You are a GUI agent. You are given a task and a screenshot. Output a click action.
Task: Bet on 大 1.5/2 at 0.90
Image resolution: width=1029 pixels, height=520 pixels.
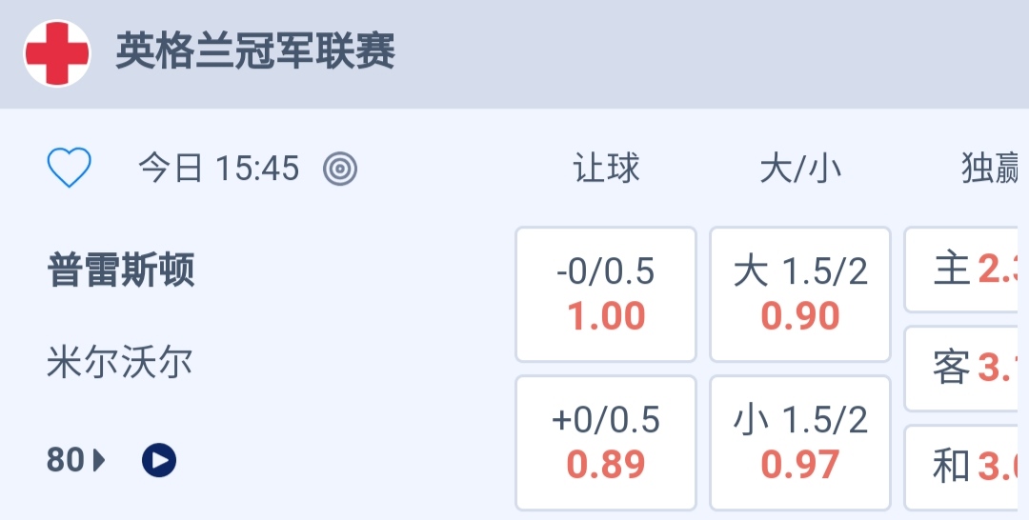tap(800, 294)
